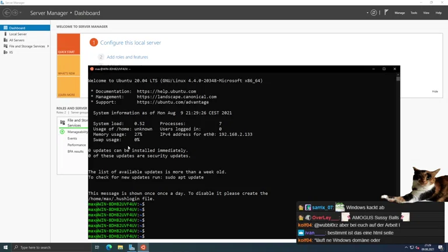The width and height of the screenshot is (448, 252).
Task: Click the terminal scrollbar up arrow
Action: click(x=398, y=75)
